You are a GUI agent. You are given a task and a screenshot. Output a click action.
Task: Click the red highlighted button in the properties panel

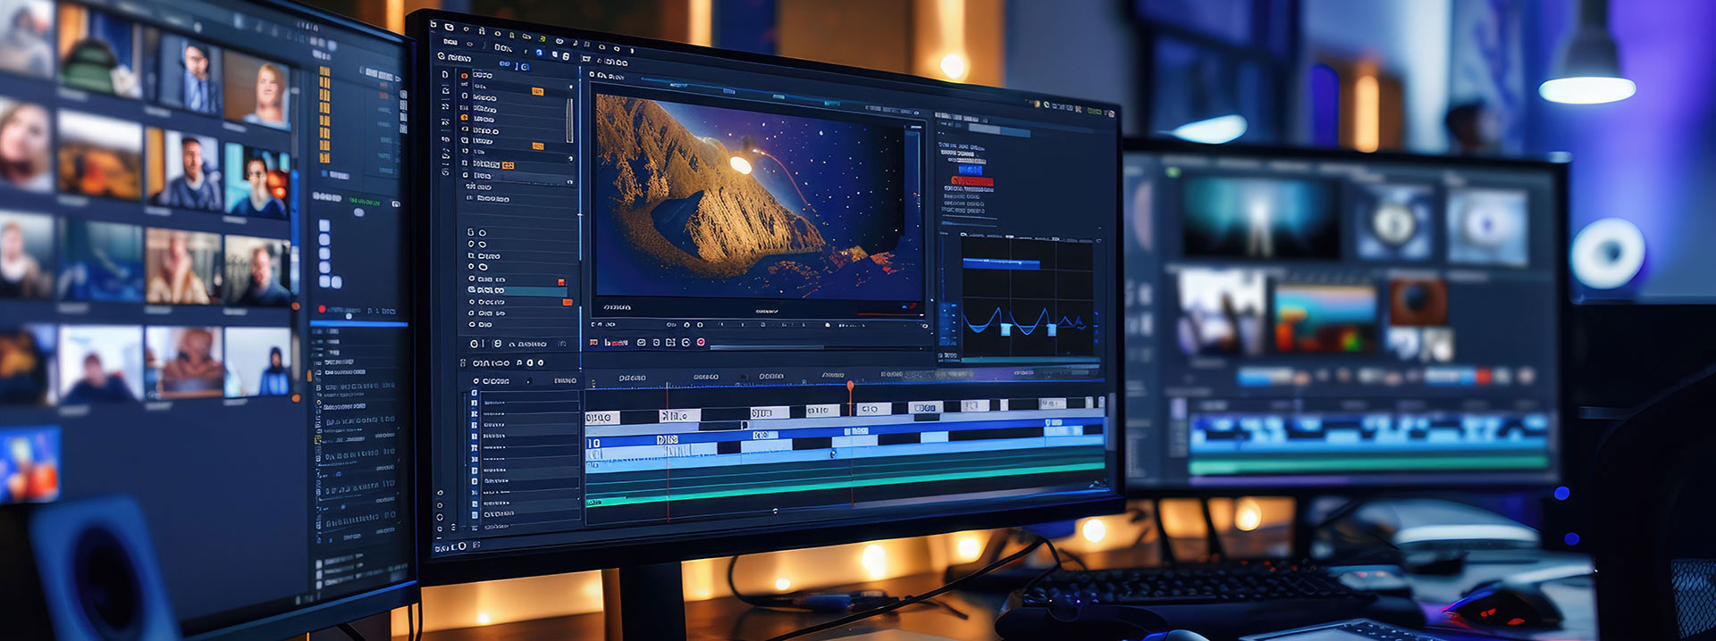[972, 181]
